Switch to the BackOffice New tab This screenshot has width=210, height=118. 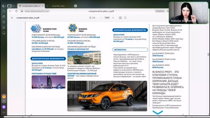point(58,6)
